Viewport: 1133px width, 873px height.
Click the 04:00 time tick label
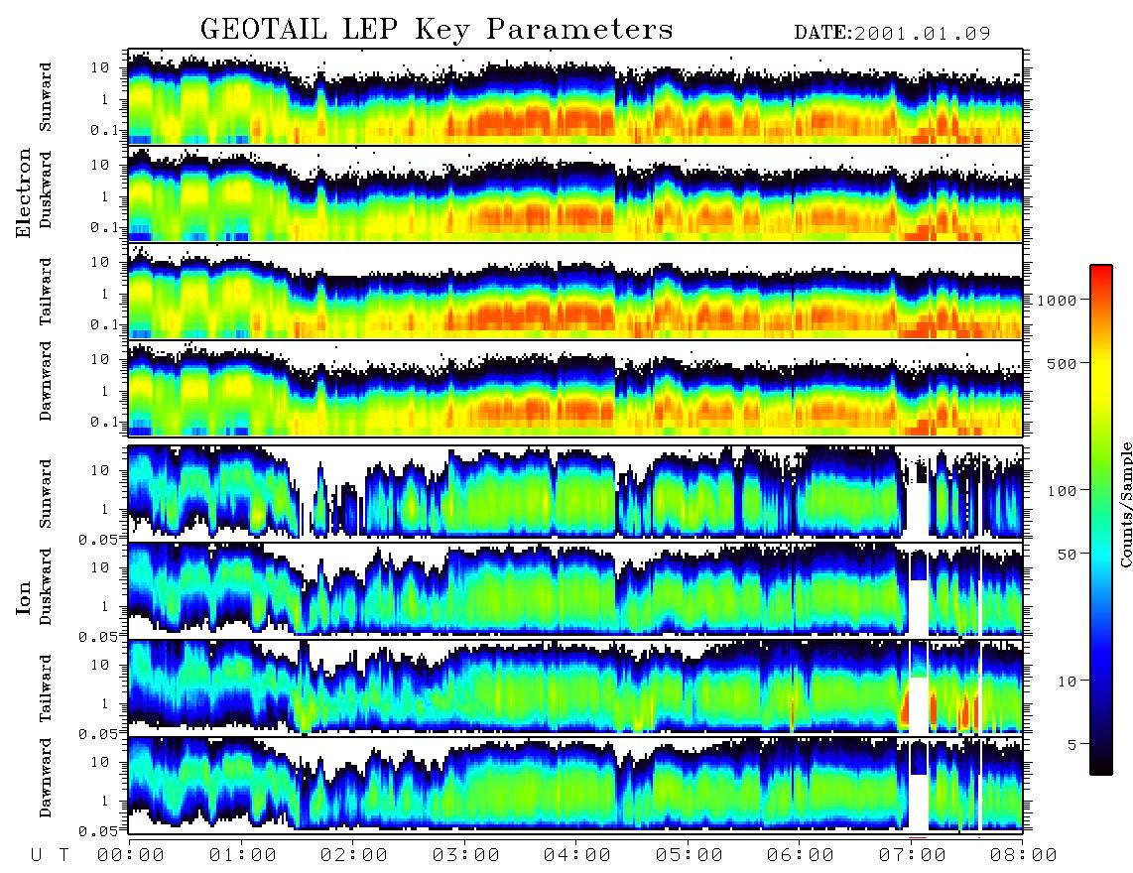(577, 855)
